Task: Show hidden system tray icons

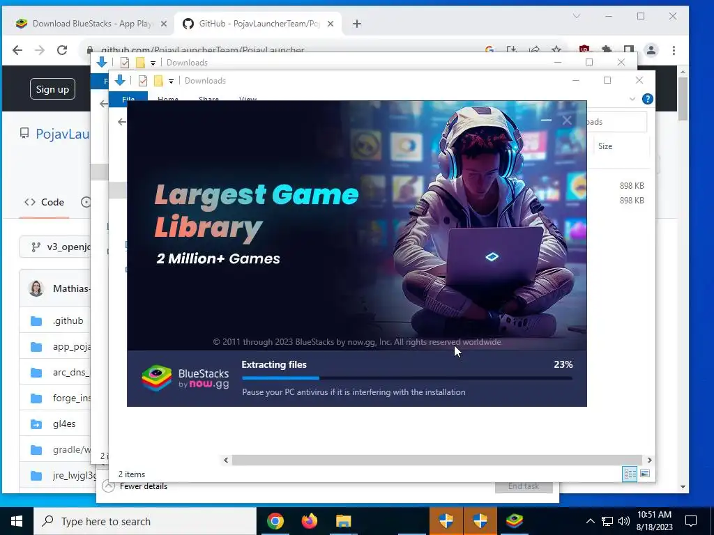Action: click(590, 521)
